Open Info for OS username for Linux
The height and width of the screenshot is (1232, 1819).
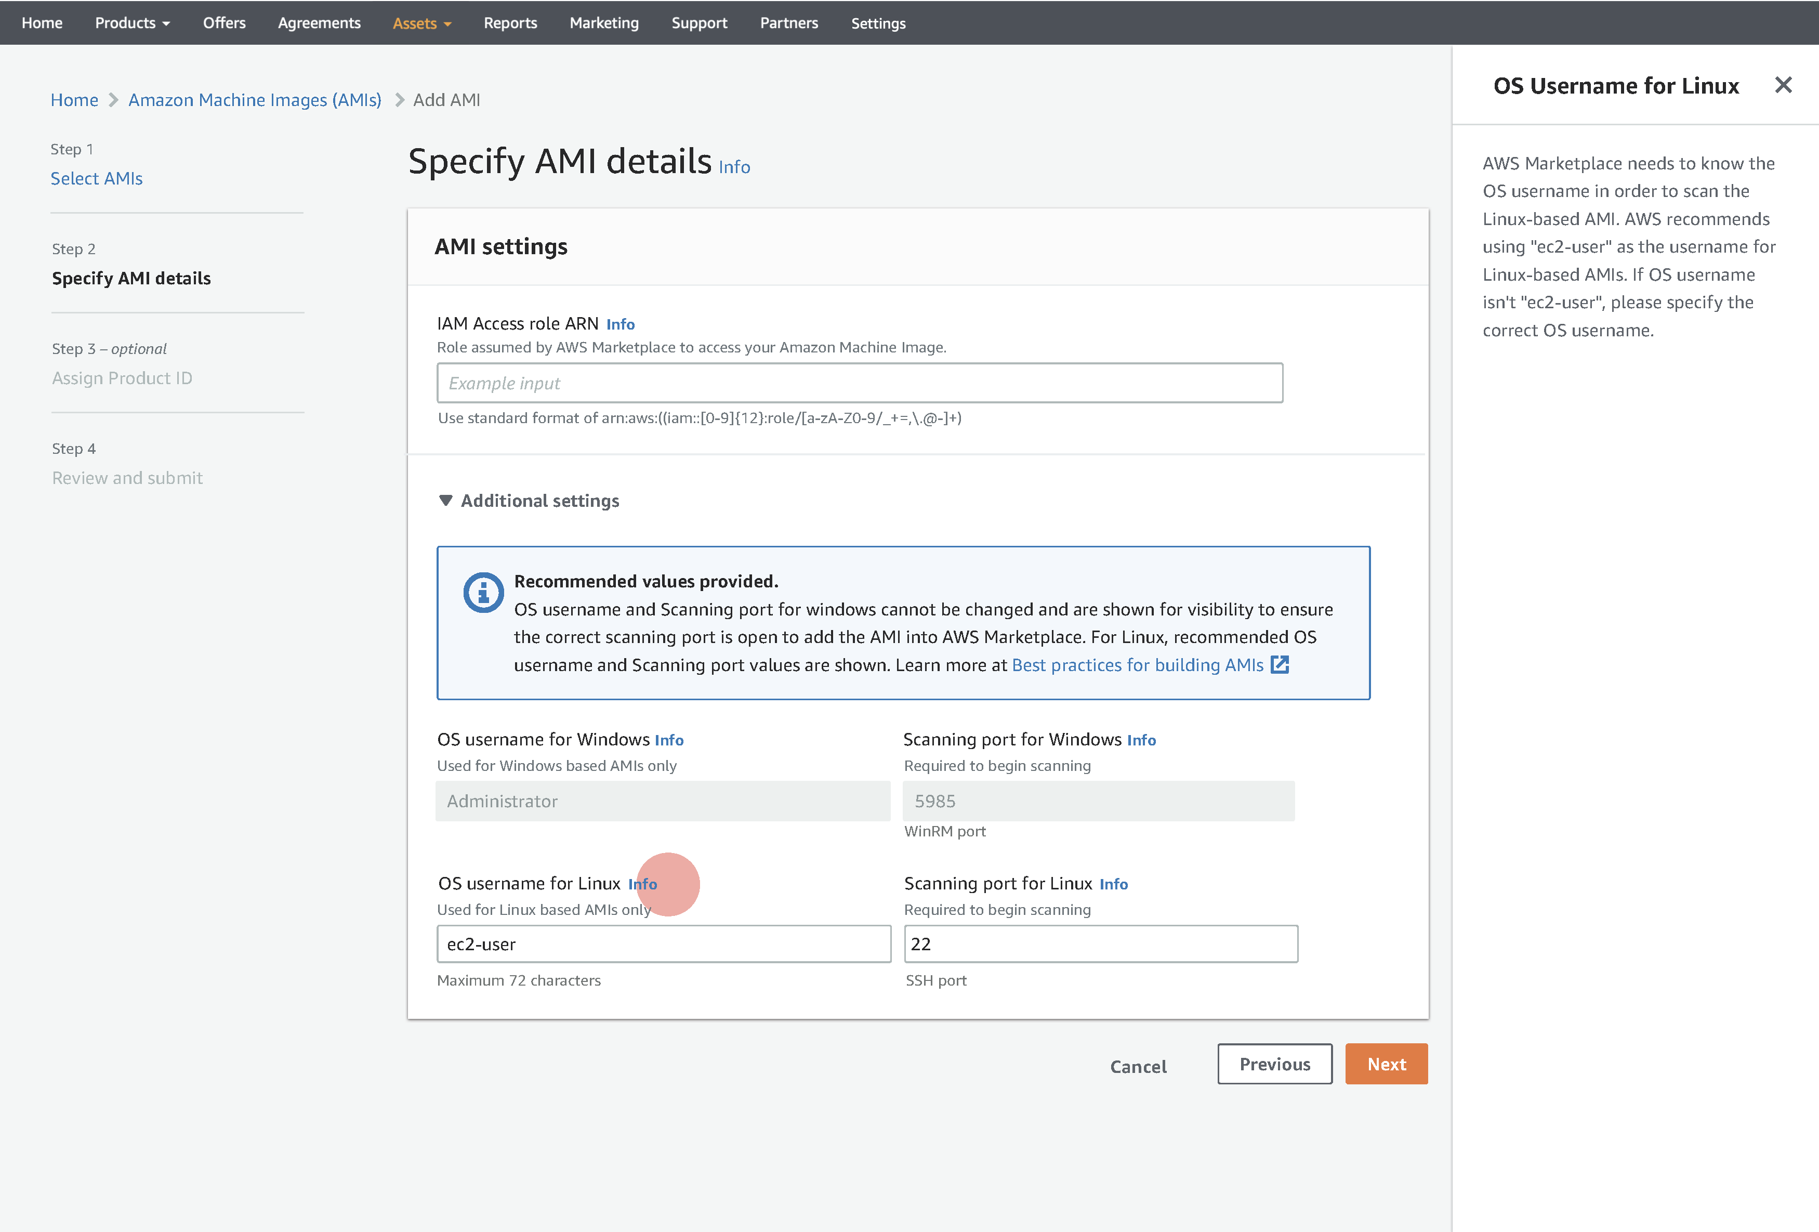pos(642,884)
